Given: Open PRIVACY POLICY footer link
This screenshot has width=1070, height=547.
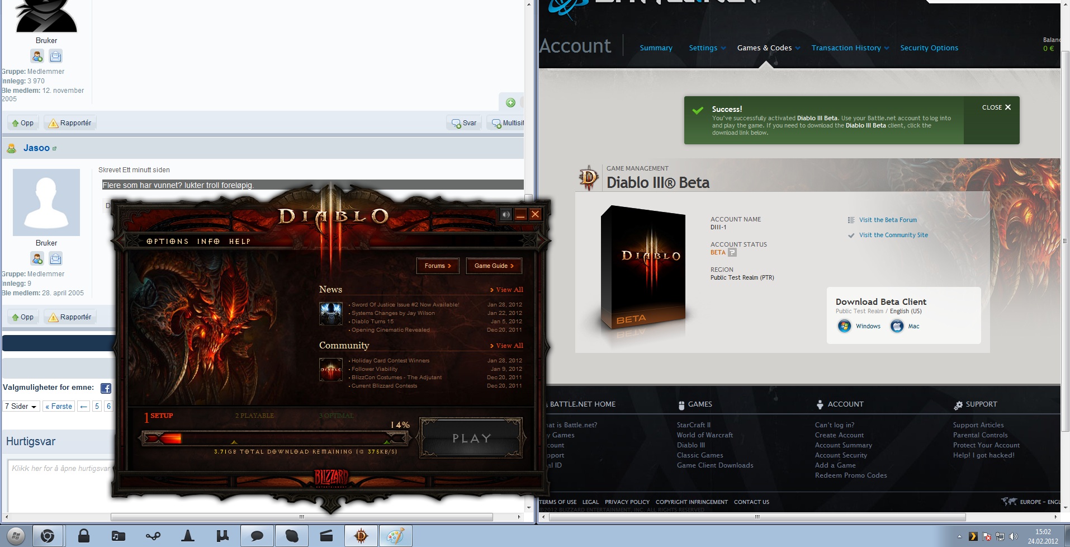Looking at the screenshot, I should pyautogui.click(x=627, y=502).
